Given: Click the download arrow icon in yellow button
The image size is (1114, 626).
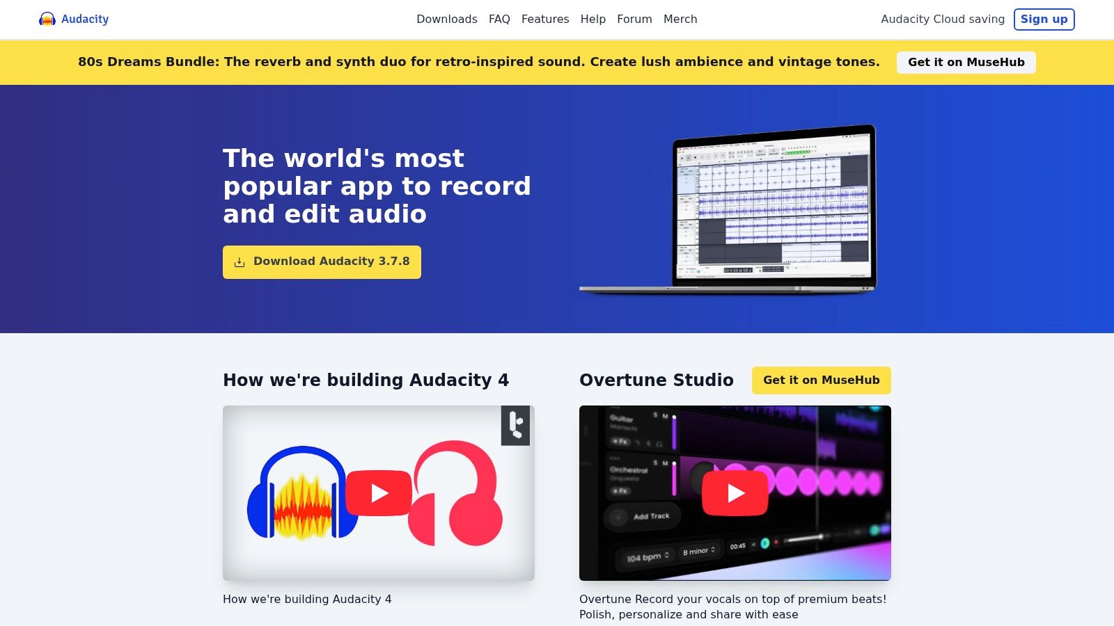Looking at the screenshot, I should pyautogui.click(x=240, y=262).
